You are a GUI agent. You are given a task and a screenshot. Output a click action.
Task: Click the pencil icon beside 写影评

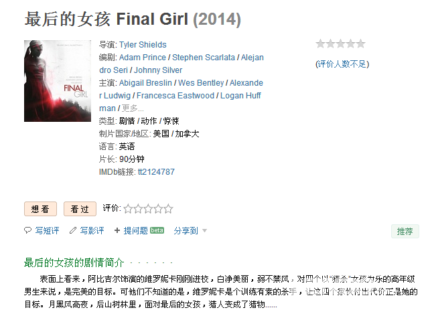pos(73,230)
